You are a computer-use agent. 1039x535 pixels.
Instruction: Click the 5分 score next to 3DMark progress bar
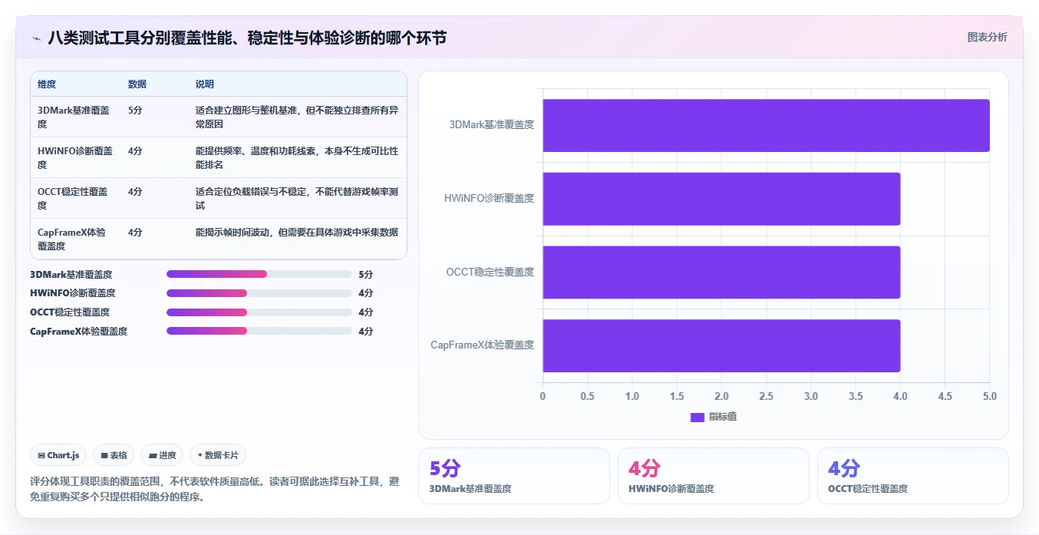click(x=365, y=274)
